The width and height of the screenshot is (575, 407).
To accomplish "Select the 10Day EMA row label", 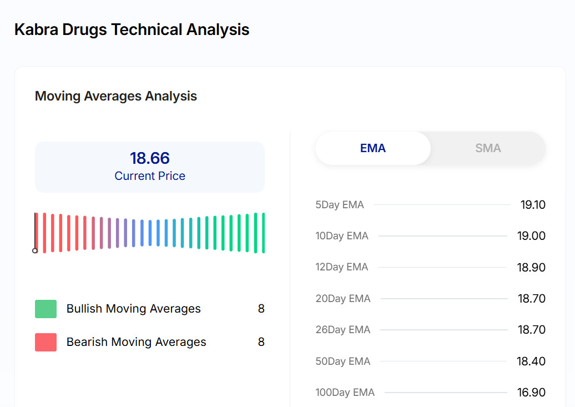I will [x=342, y=236].
